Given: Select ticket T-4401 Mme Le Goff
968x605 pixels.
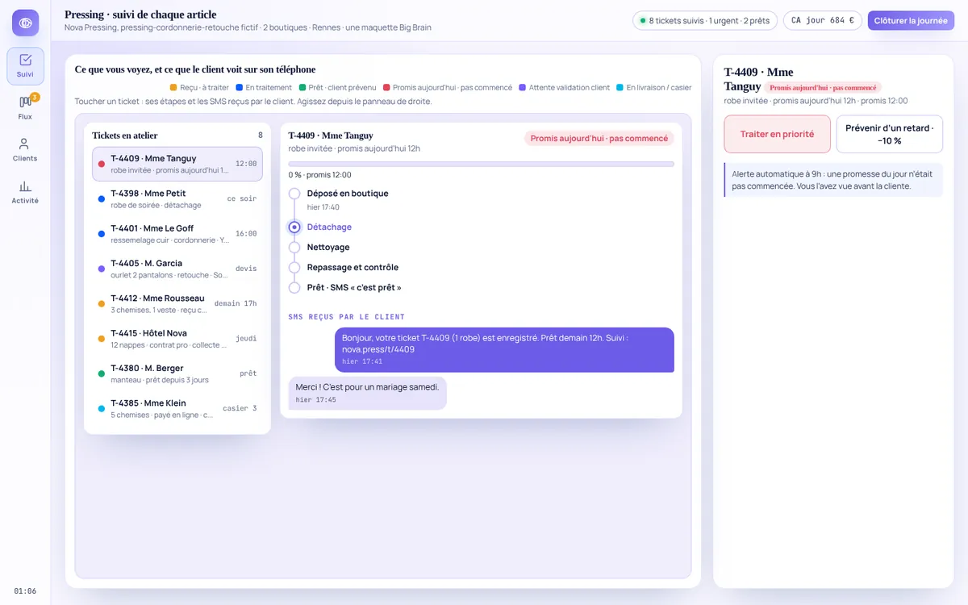Looking at the screenshot, I should (177, 234).
